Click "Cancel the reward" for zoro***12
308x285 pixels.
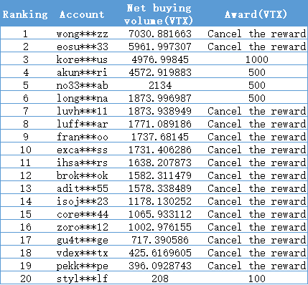(257, 227)
